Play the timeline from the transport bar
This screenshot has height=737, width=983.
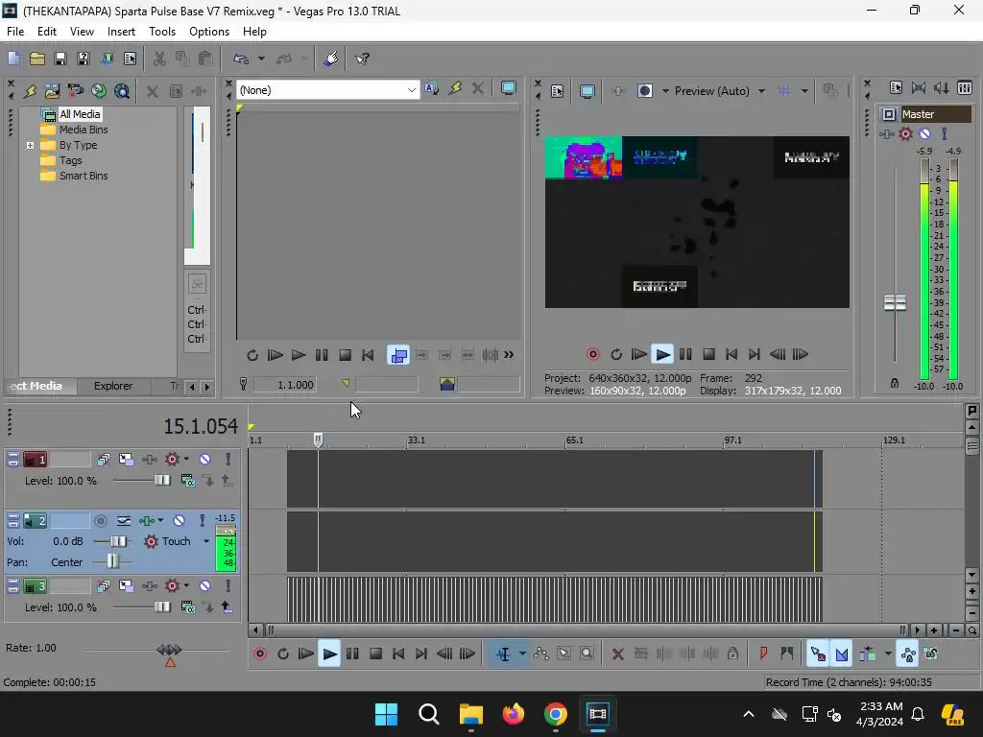point(329,654)
